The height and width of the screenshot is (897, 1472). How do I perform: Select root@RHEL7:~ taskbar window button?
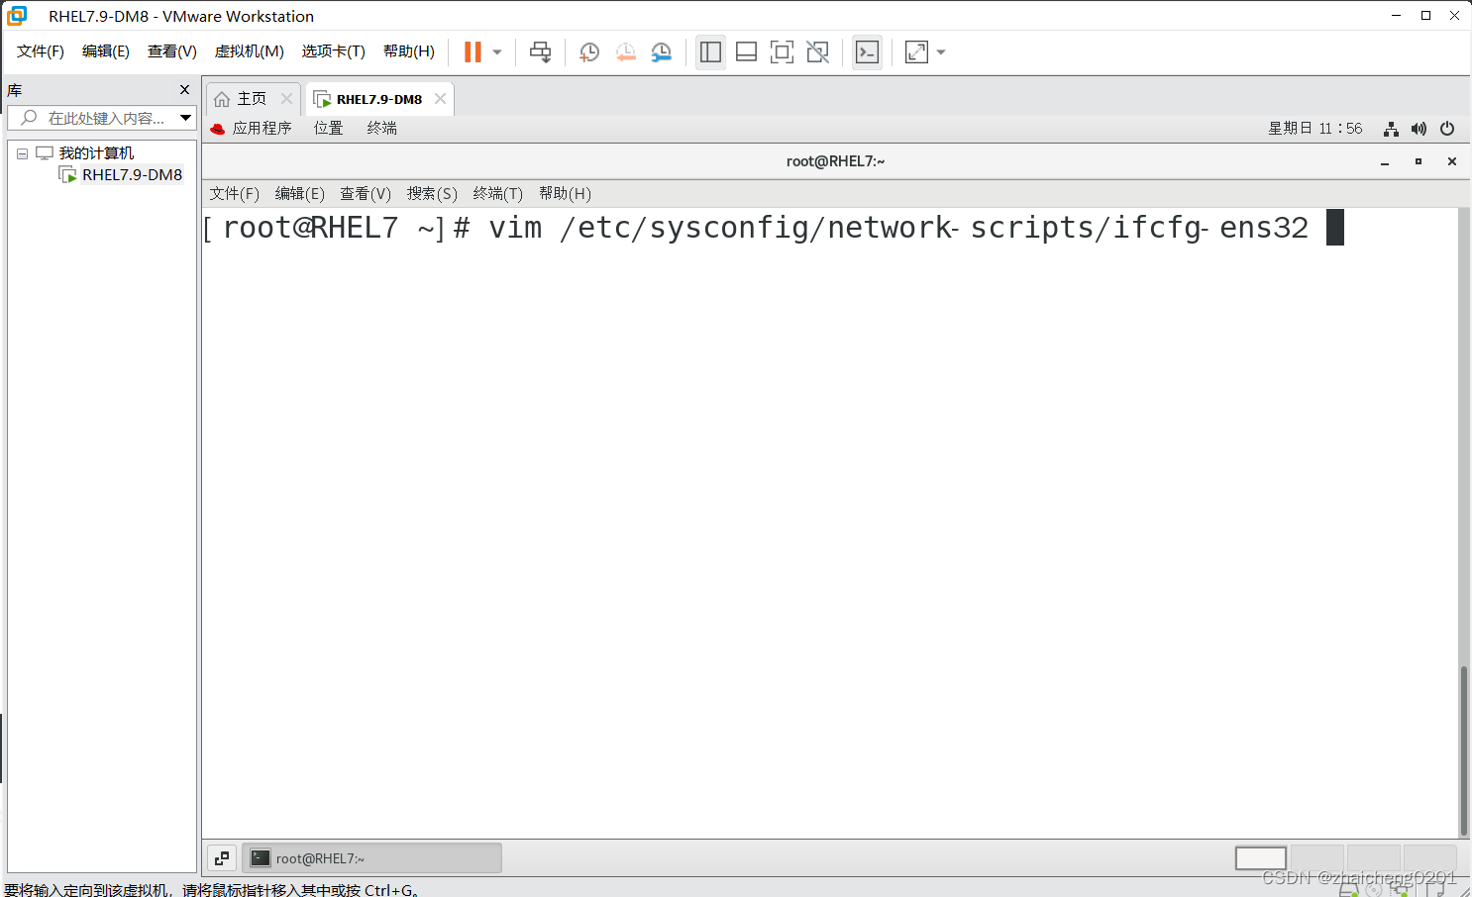[371, 858]
